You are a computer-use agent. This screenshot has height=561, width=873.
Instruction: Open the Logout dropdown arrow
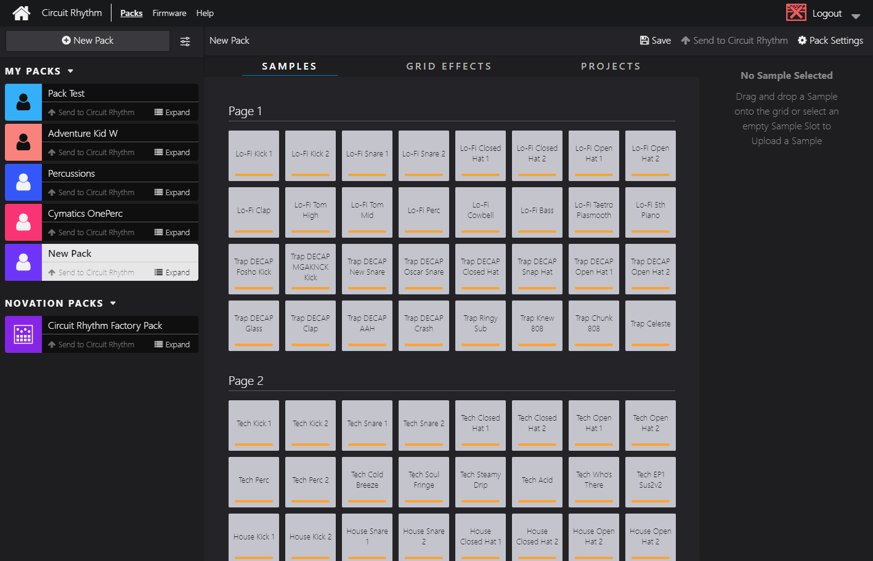click(x=856, y=16)
